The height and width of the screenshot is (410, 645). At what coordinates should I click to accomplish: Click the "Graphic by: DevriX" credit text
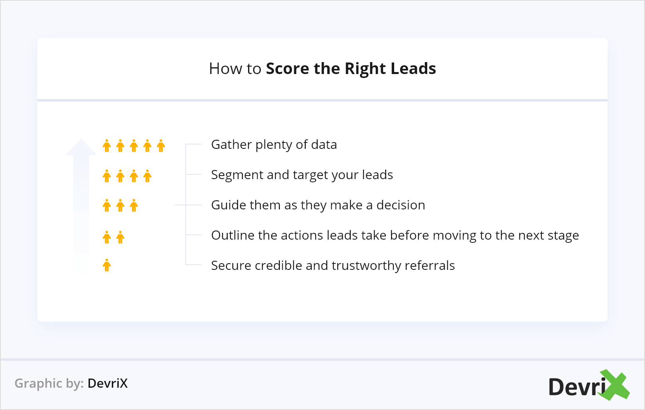(x=71, y=383)
